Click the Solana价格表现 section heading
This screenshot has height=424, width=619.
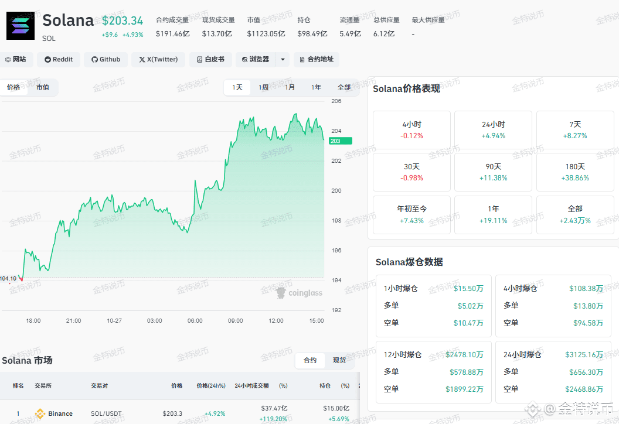point(406,89)
